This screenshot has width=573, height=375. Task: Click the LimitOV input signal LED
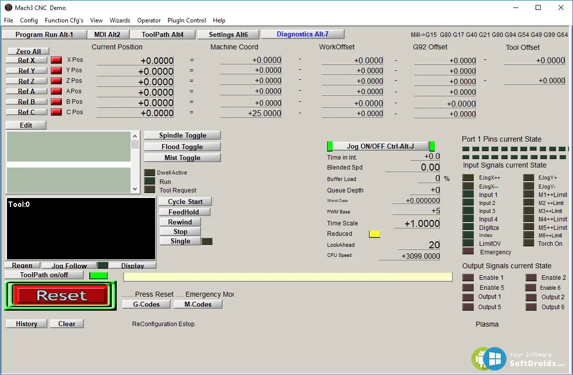(468, 243)
